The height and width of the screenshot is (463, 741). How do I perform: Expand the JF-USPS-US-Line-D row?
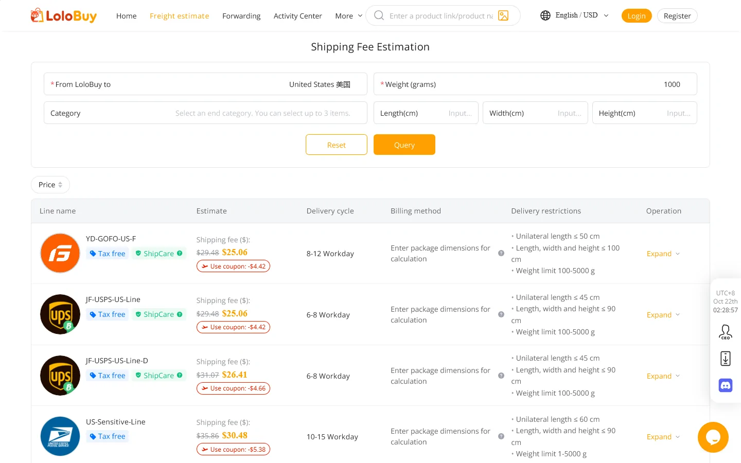(x=663, y=376)
